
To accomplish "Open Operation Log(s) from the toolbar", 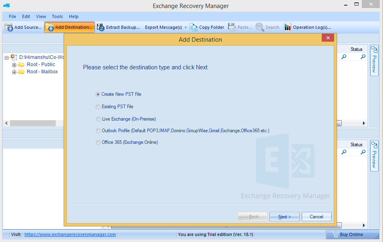I will point(307,27).
